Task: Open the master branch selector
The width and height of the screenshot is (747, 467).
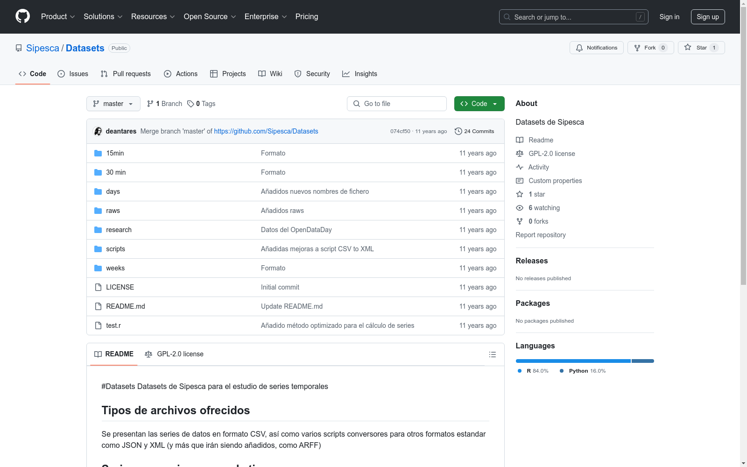Action: pyautogui.click(x=113, y=104)
